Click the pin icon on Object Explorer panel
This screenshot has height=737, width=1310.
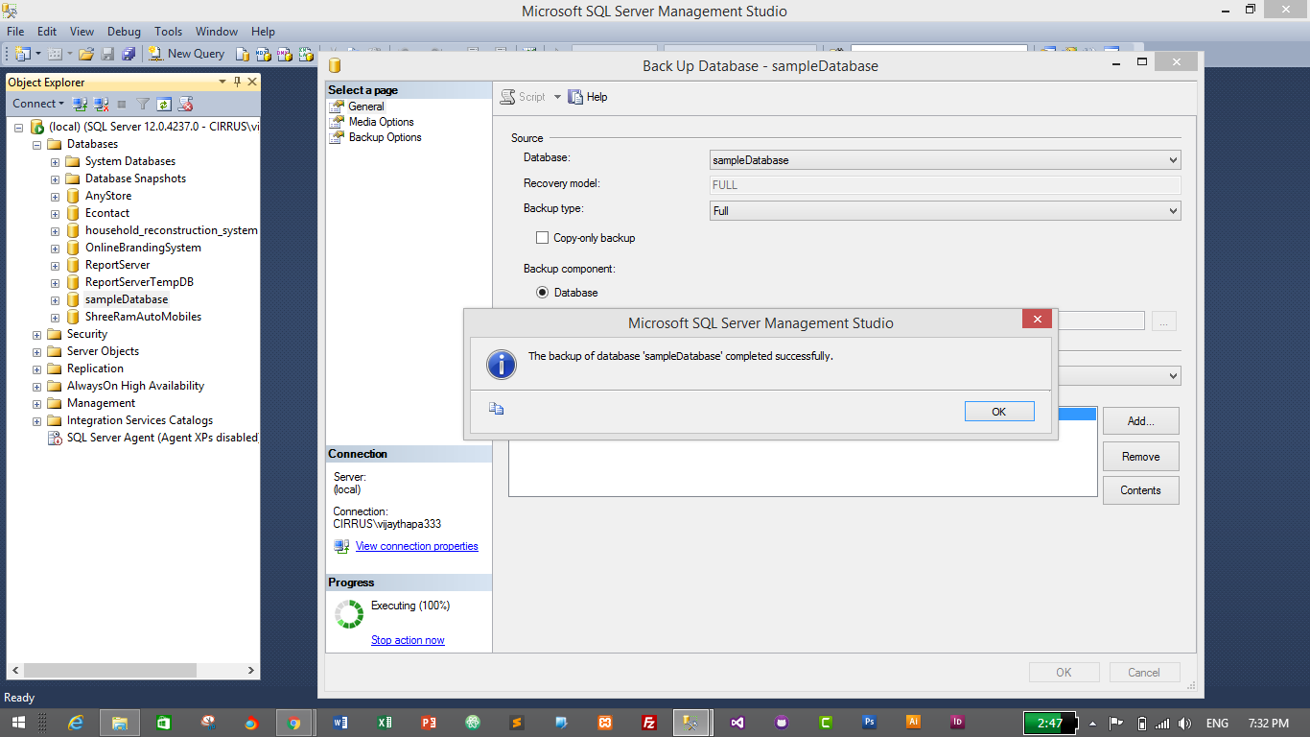(x=238, y=82)
